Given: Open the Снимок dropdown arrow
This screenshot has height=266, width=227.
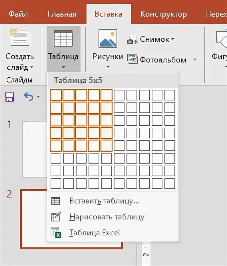Looking at the screenshot, I should [173, 39].
